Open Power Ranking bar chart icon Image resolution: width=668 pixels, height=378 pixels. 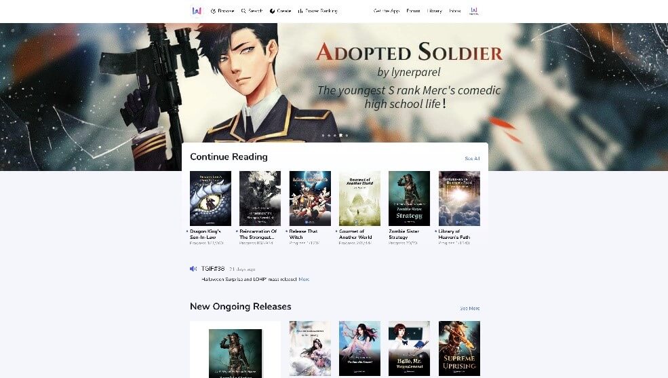coord(300,11)
